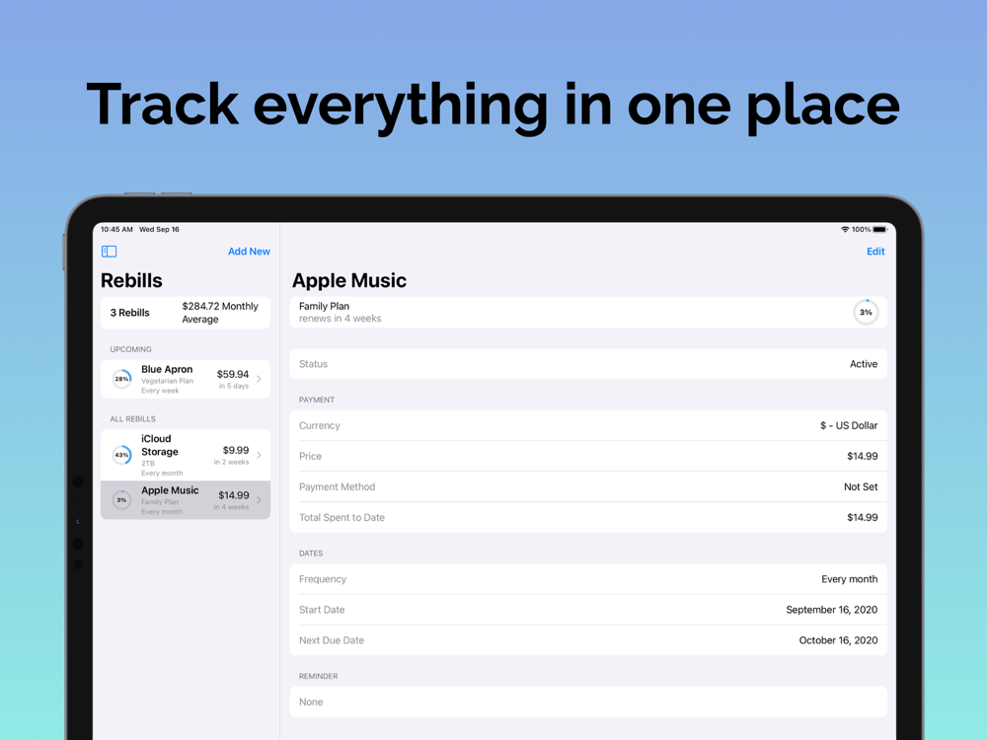The image size is (987, 740).
Task: Click the Wi-Fi status icon
Action: 845,230
